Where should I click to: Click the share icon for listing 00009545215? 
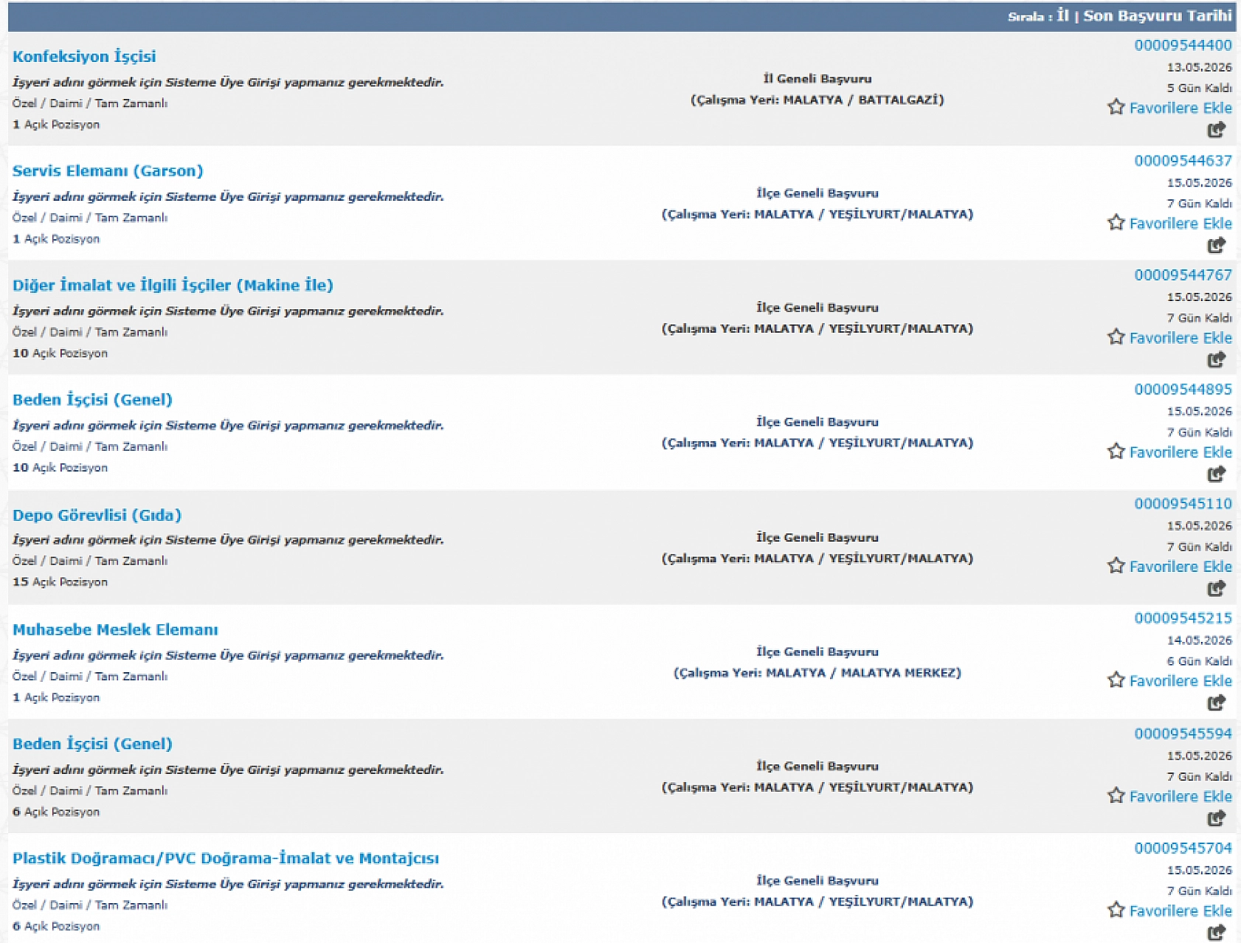point(1216,702)
